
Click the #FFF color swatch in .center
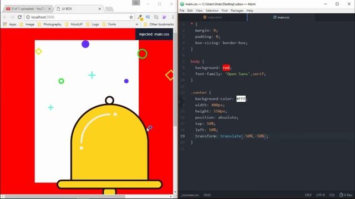pos(241,99)
